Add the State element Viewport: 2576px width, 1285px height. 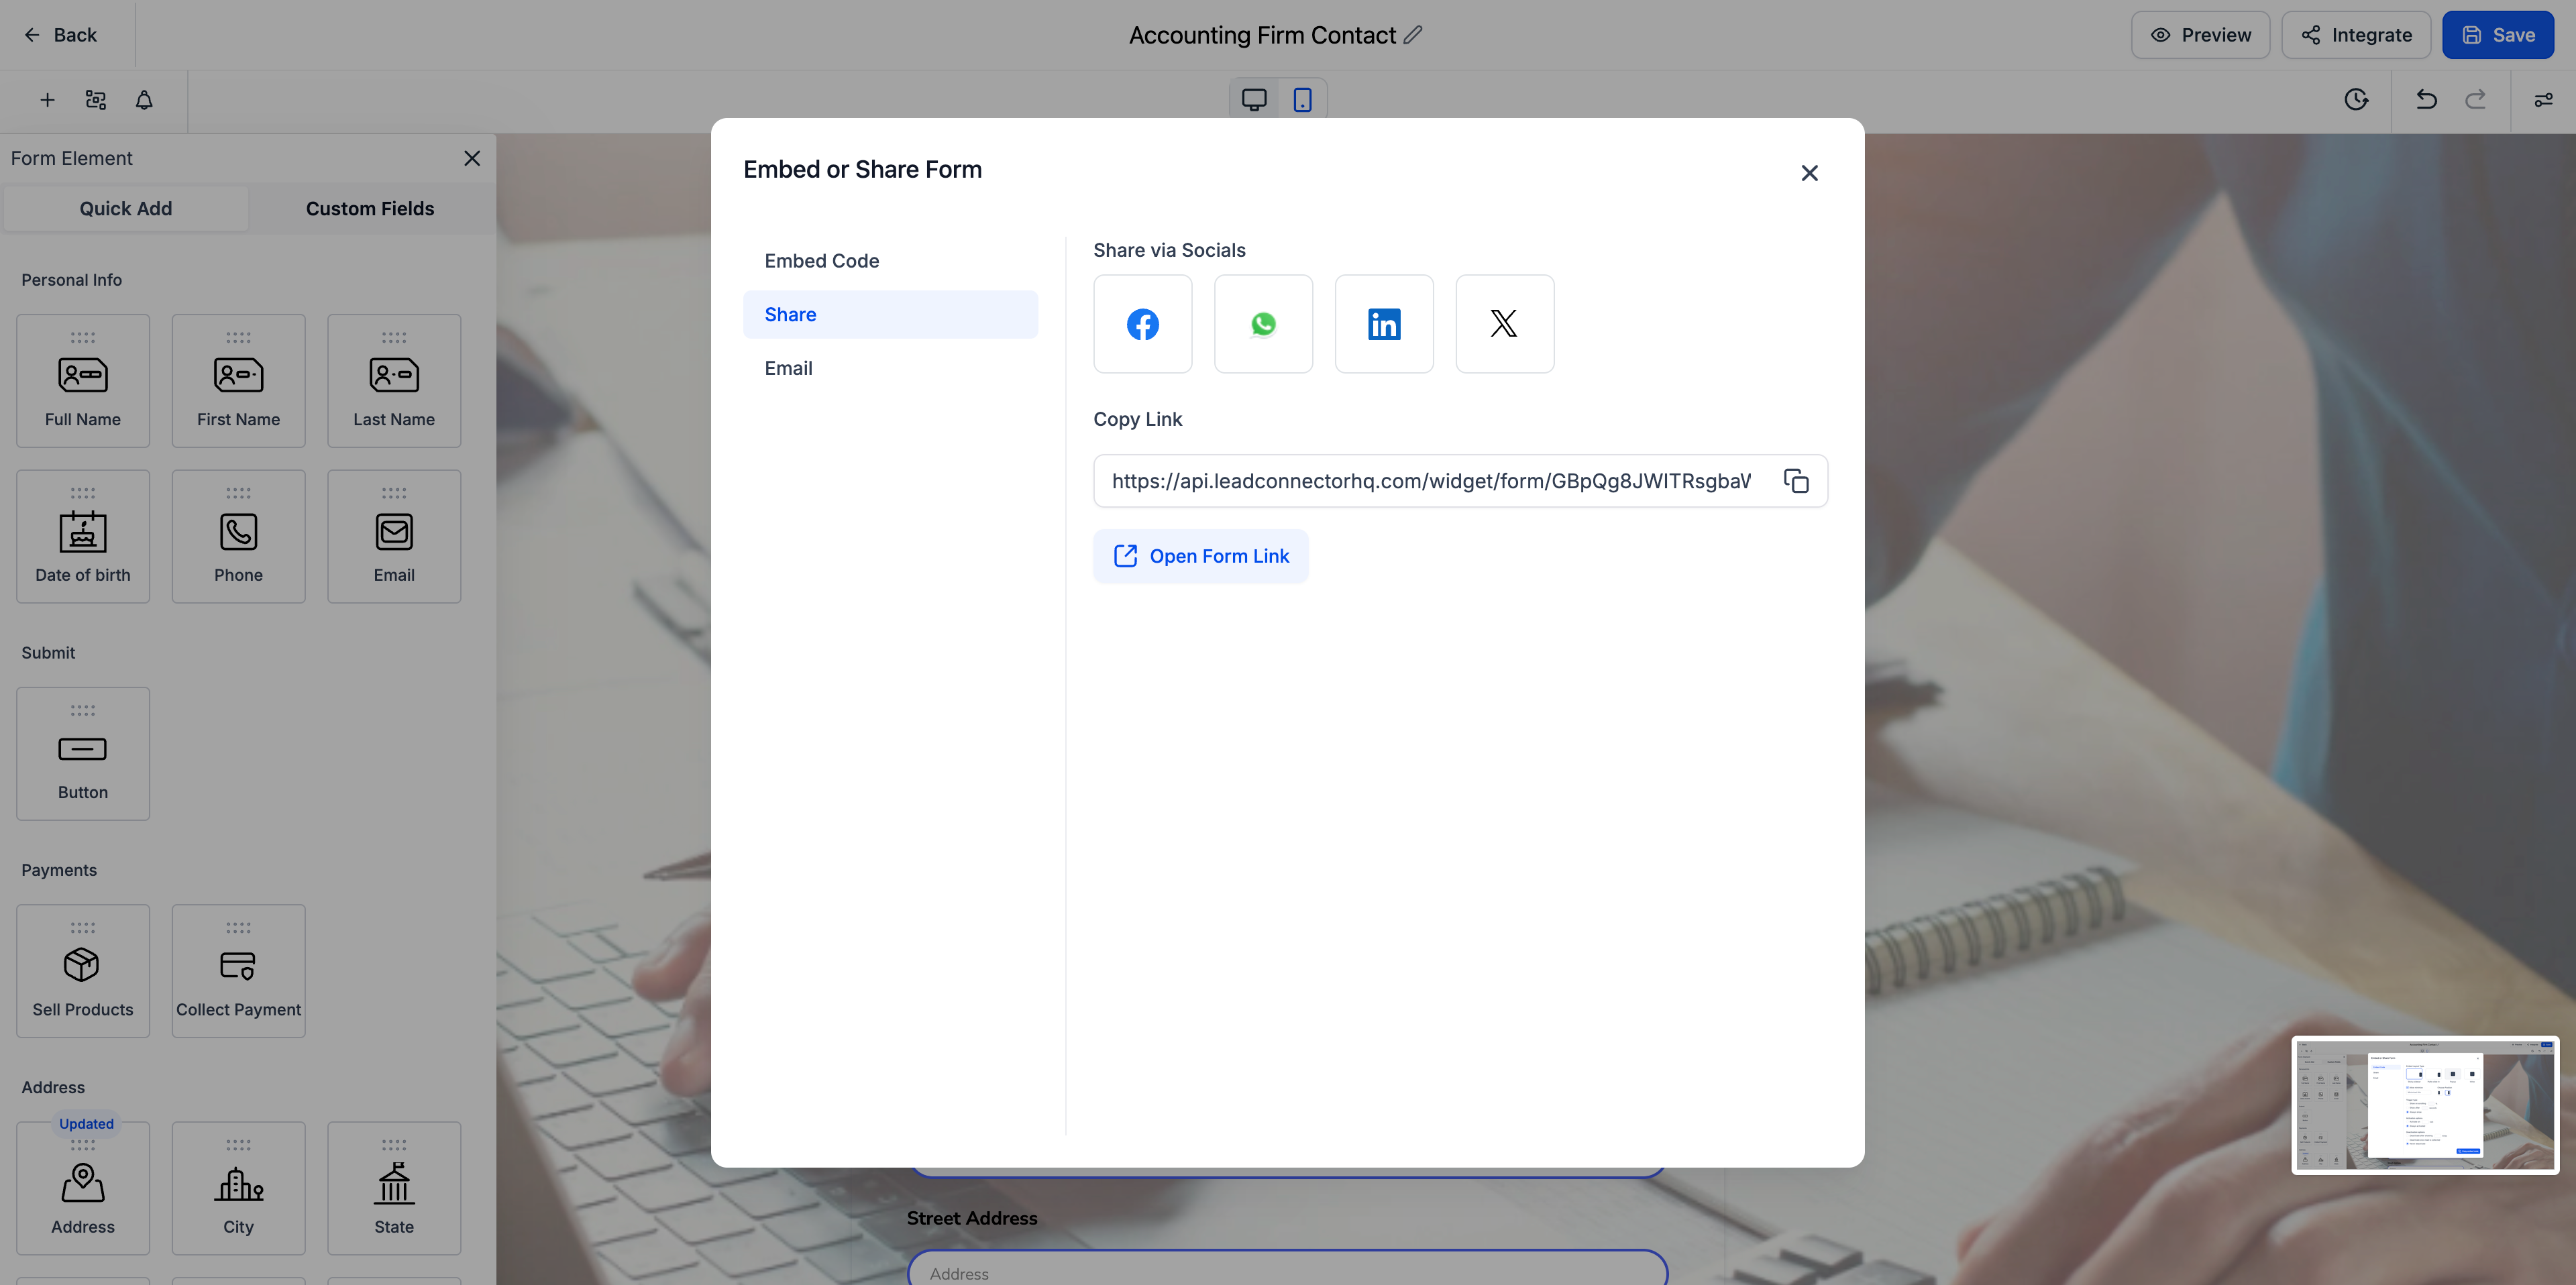point(394,1188)
